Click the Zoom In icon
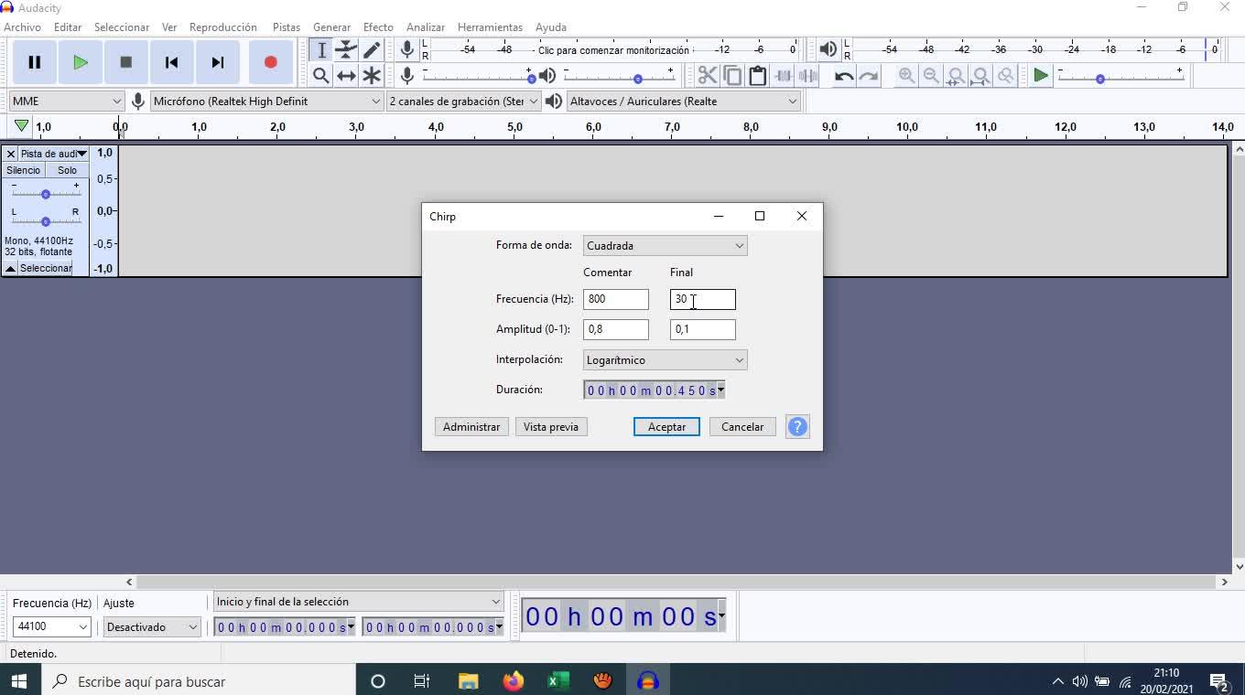1245x695 pixels. click(906, 76)
